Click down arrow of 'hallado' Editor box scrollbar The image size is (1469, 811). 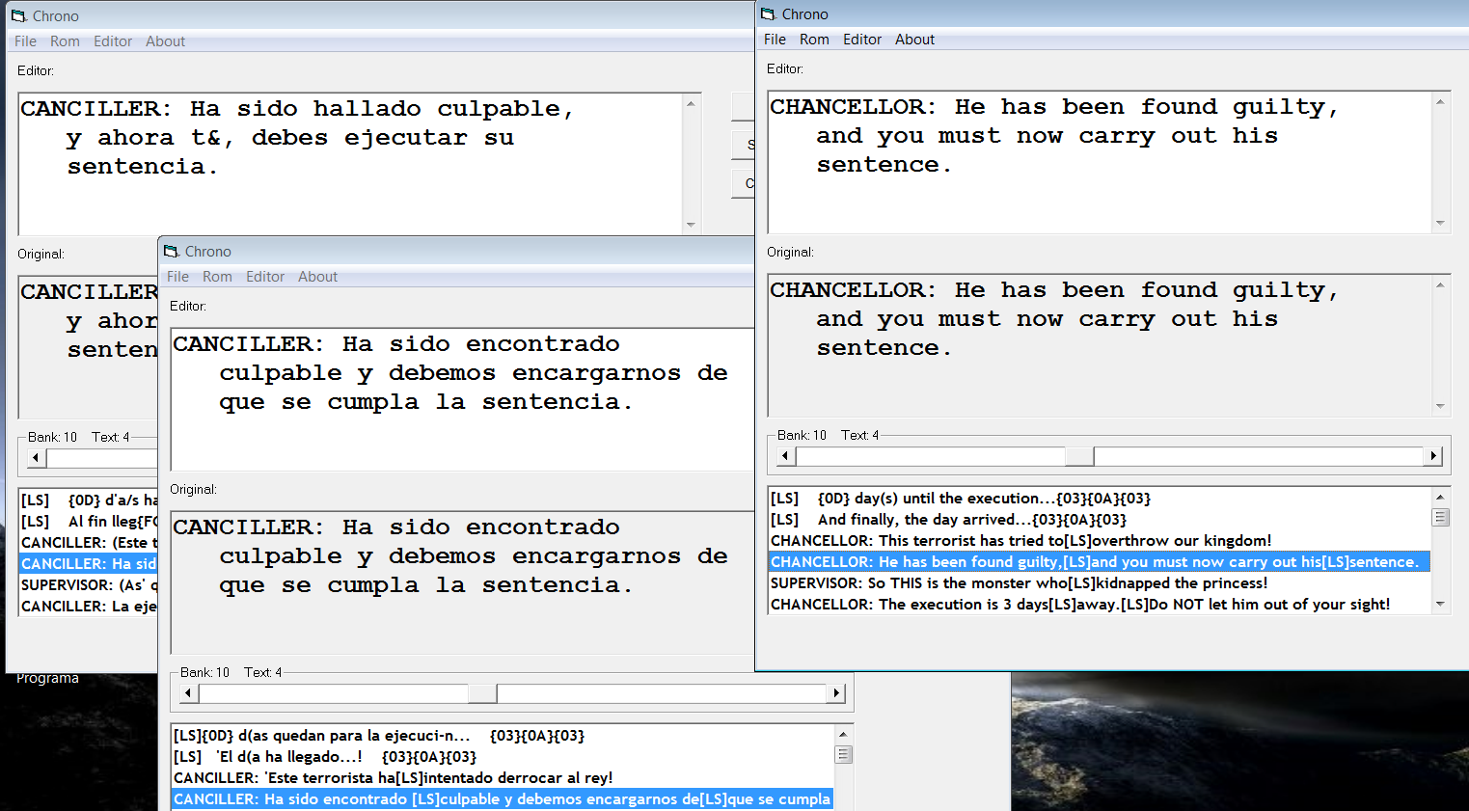[x=691, y=225]
